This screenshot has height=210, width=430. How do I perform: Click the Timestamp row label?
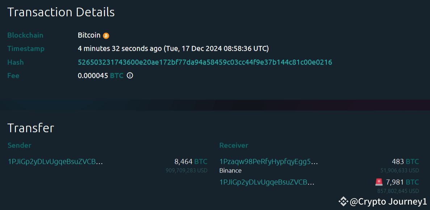pyautogui.click(x=26, y=48)
